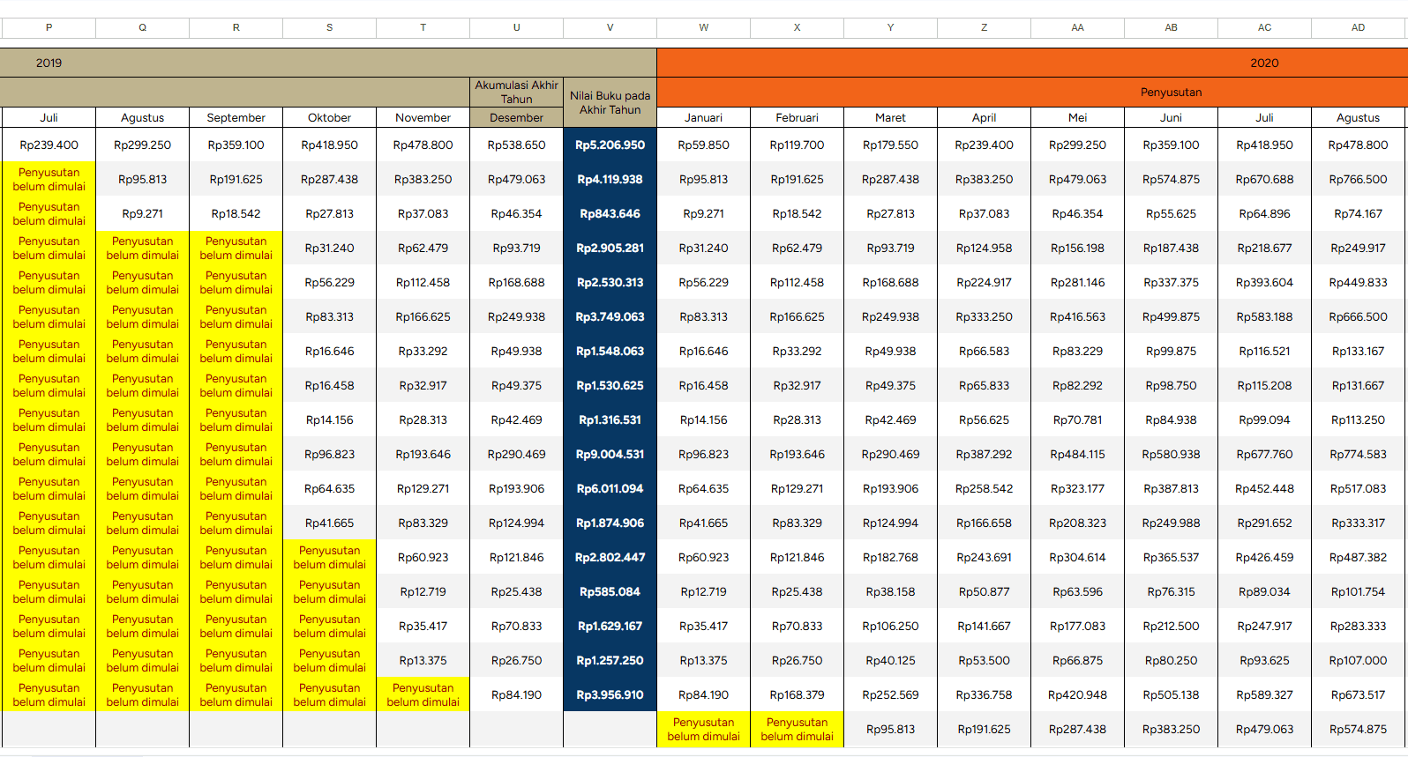1408x757 pixels.
Task: Click the Rp766.500 cell
Action: [1358, 179]
